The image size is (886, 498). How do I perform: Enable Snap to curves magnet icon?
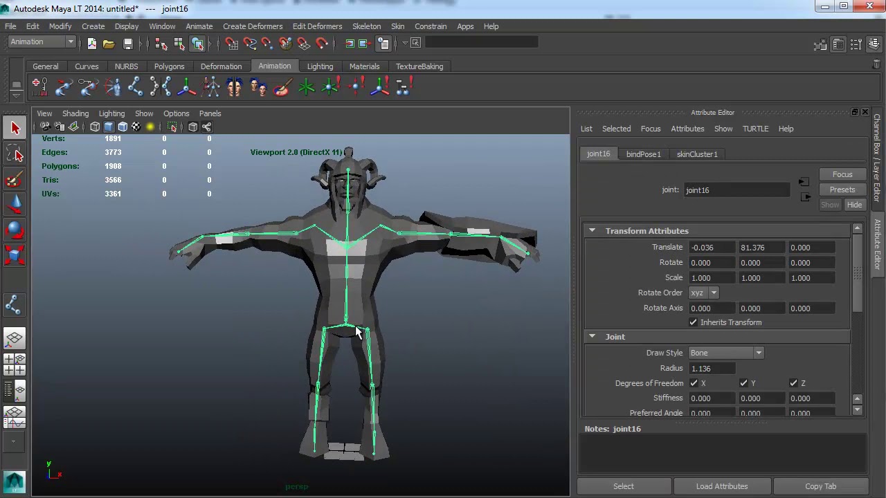pyautogui.click(x=250, y=43)
